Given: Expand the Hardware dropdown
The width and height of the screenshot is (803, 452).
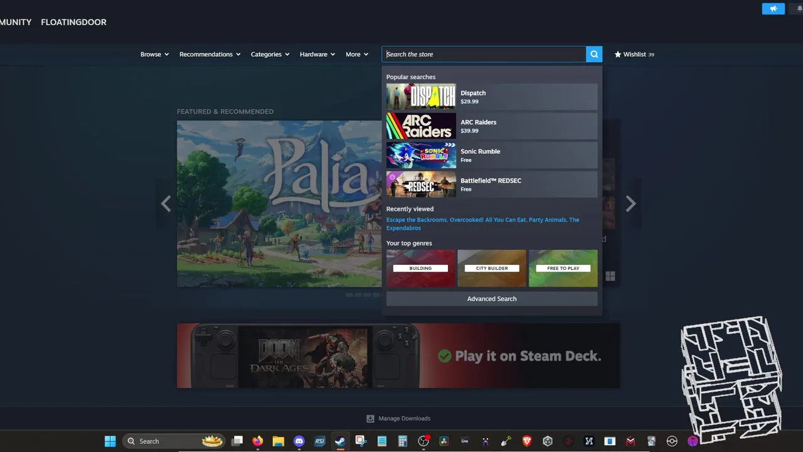Looking at the screenshot, I should [x=317, y=54].
